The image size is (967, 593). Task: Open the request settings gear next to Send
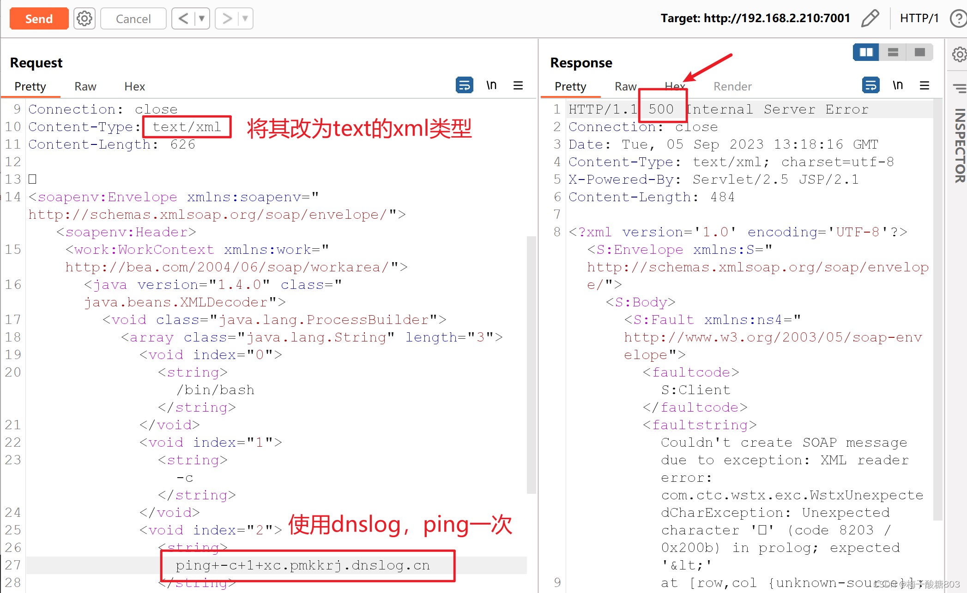[84, 18]
